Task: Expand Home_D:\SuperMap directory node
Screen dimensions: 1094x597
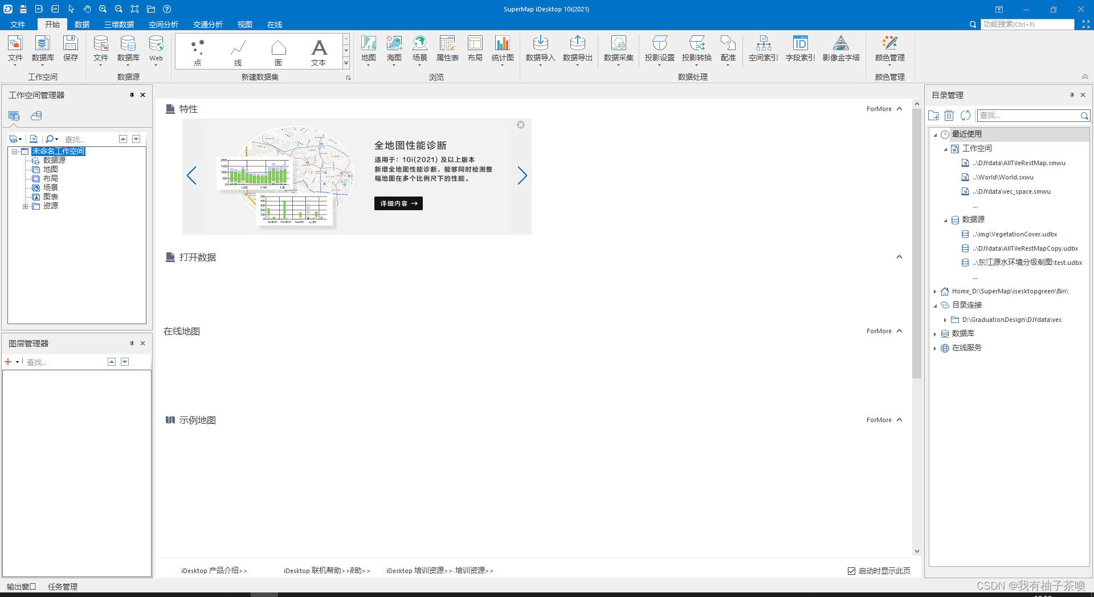Action: (x=935, y=292)
